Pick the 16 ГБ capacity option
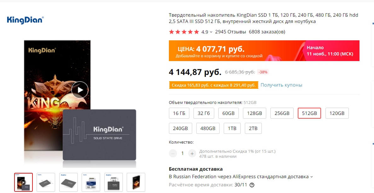The height and width of the screenshot is (193, 374). 179,113
